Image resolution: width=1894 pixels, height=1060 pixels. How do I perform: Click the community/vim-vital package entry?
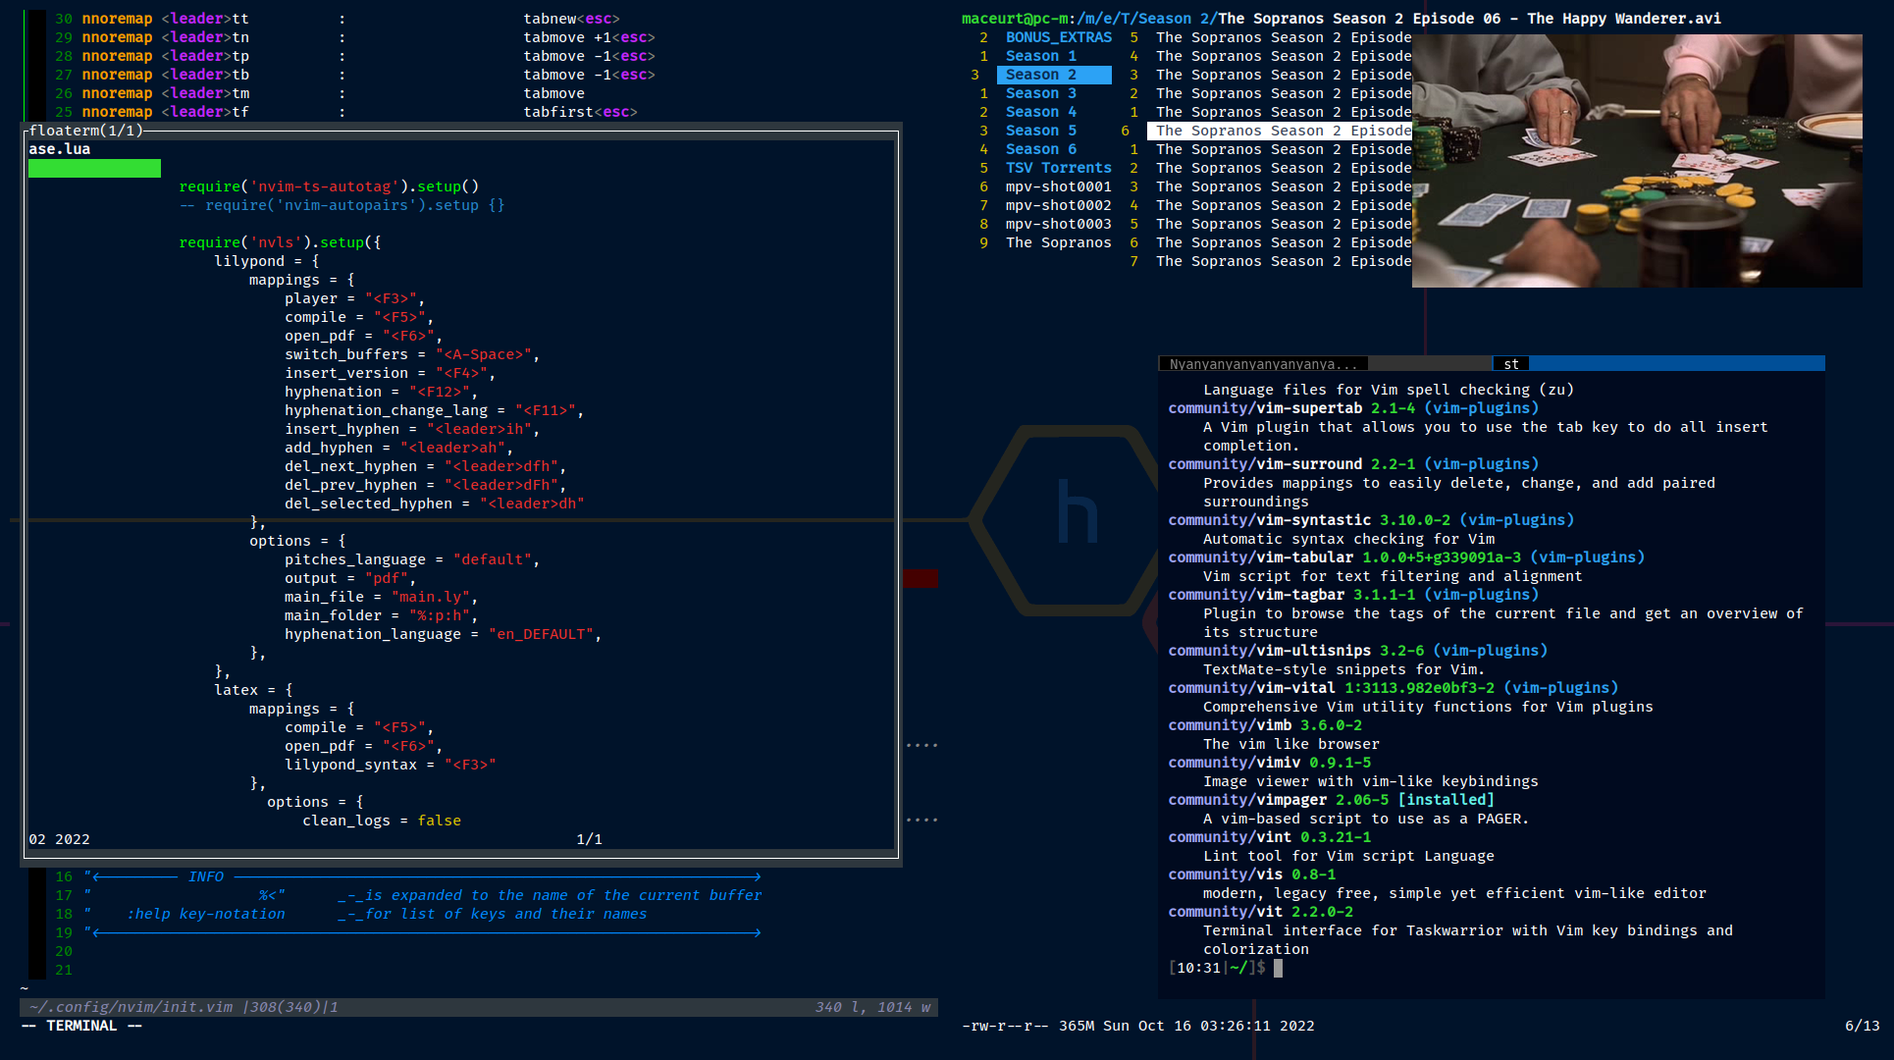[x=1393, y=688]
